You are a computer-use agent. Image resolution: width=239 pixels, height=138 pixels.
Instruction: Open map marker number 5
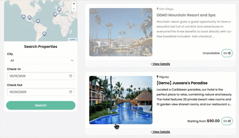pos(38,21)
